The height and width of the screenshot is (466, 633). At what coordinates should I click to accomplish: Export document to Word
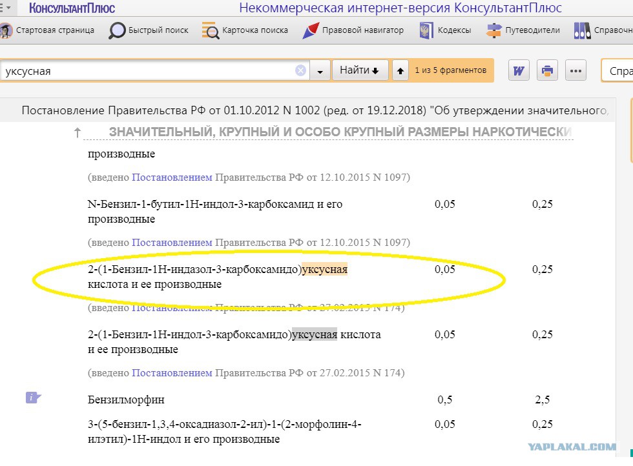click(518, 71)
